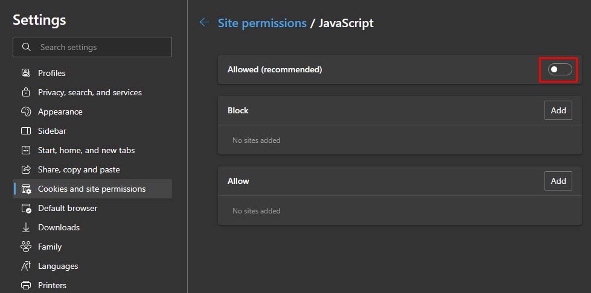
Task: Click the Family people icon
Action: (x=26, y=247)
